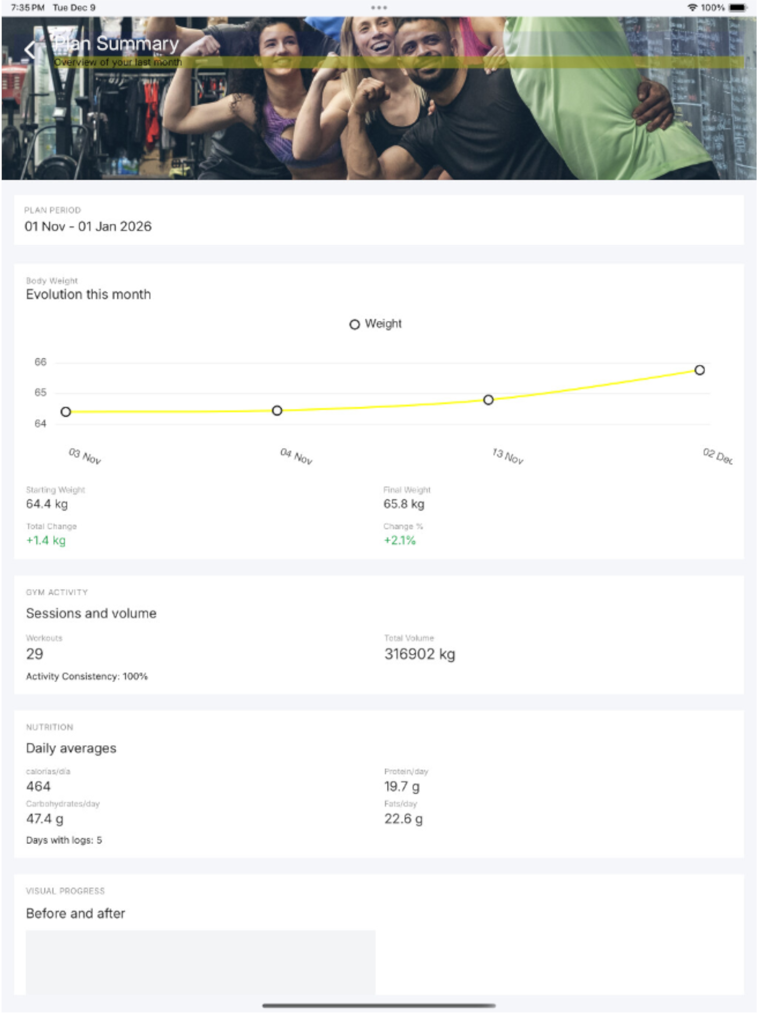The width and height of the screenshot is (759, 1013).
Task: Tap 'Activity Consistency: 100%'
Action: click(x=87, y=677)
